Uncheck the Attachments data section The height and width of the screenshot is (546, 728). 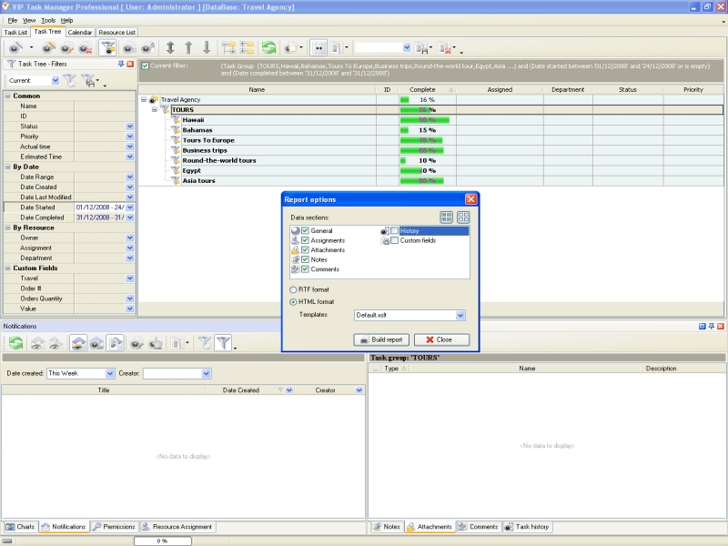point(305,249)
